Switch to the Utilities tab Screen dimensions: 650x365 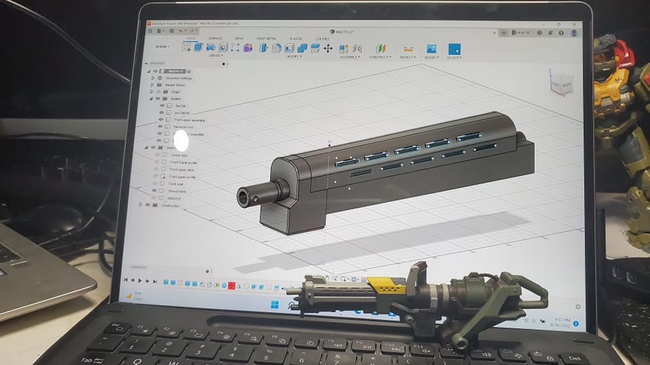pyautogui.click(x=322, y=39)
